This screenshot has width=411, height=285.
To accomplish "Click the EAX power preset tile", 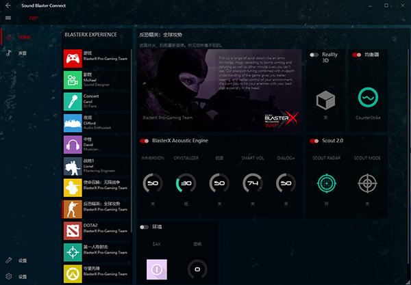I will pyautogui.click(x=157, y=269).
